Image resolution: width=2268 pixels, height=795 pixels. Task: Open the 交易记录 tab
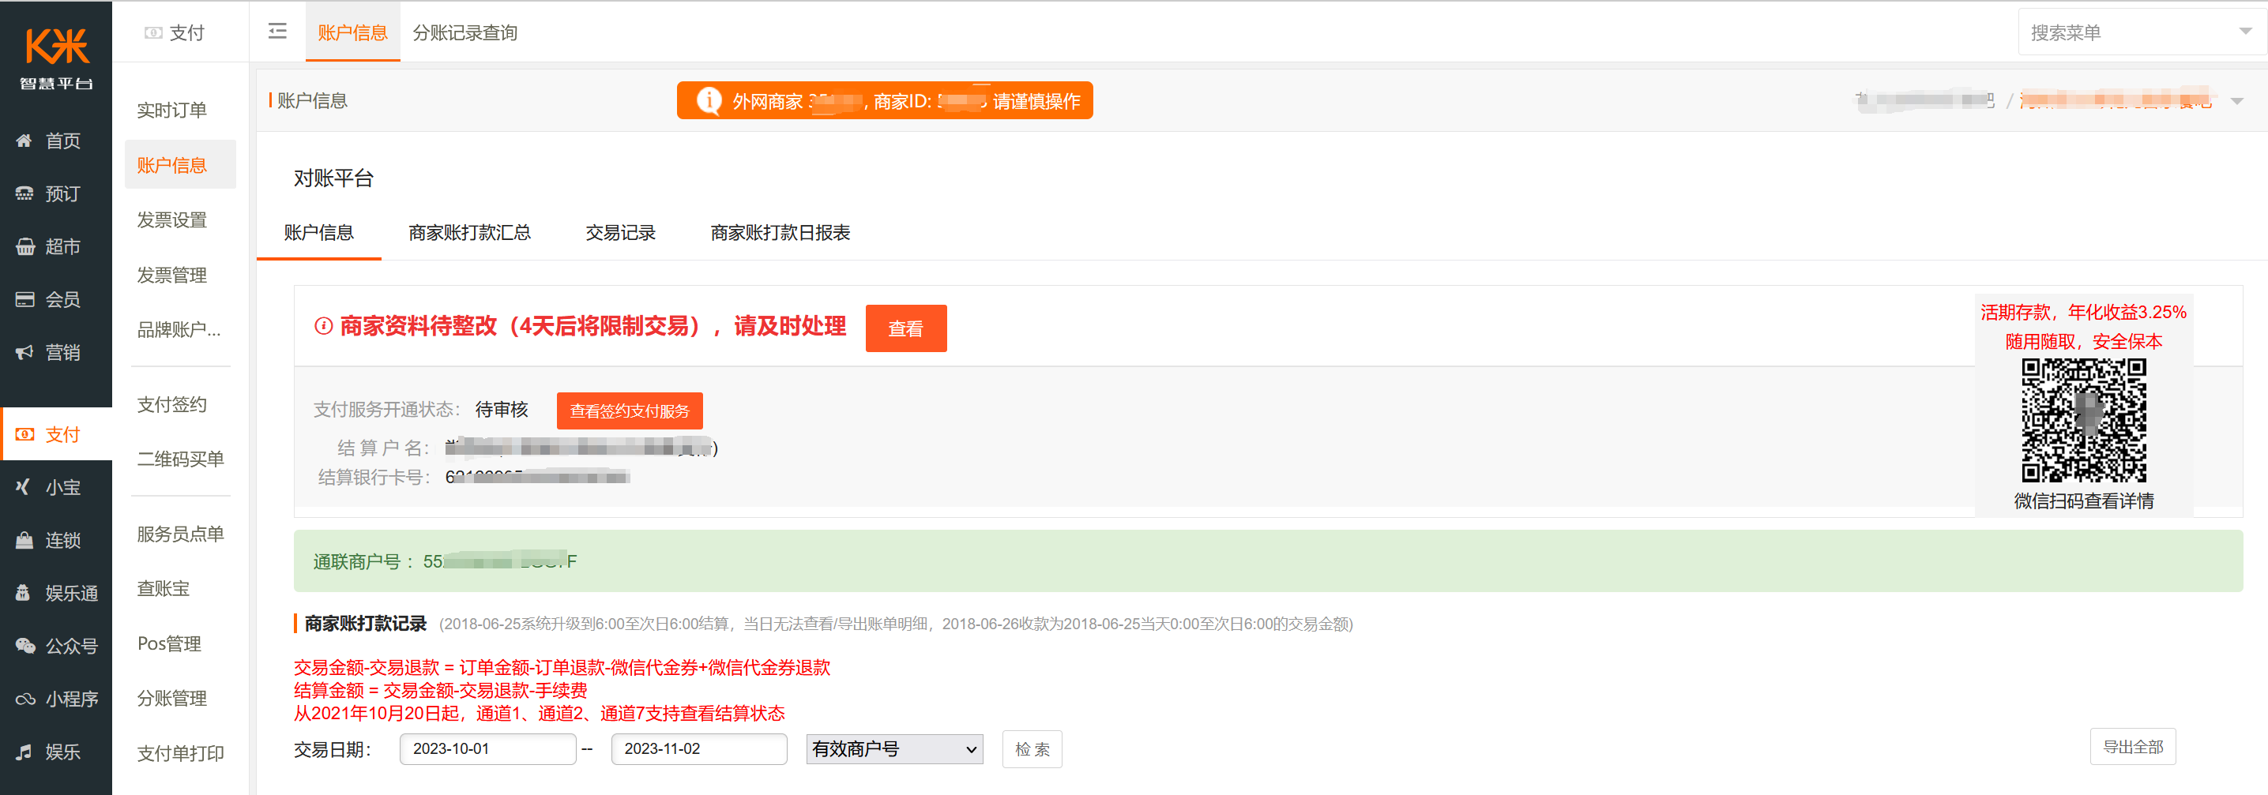click(x=621, y=232)
